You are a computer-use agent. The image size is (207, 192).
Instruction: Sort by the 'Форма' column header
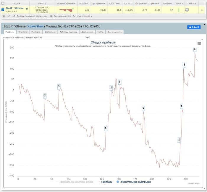(x=179, y=4)
